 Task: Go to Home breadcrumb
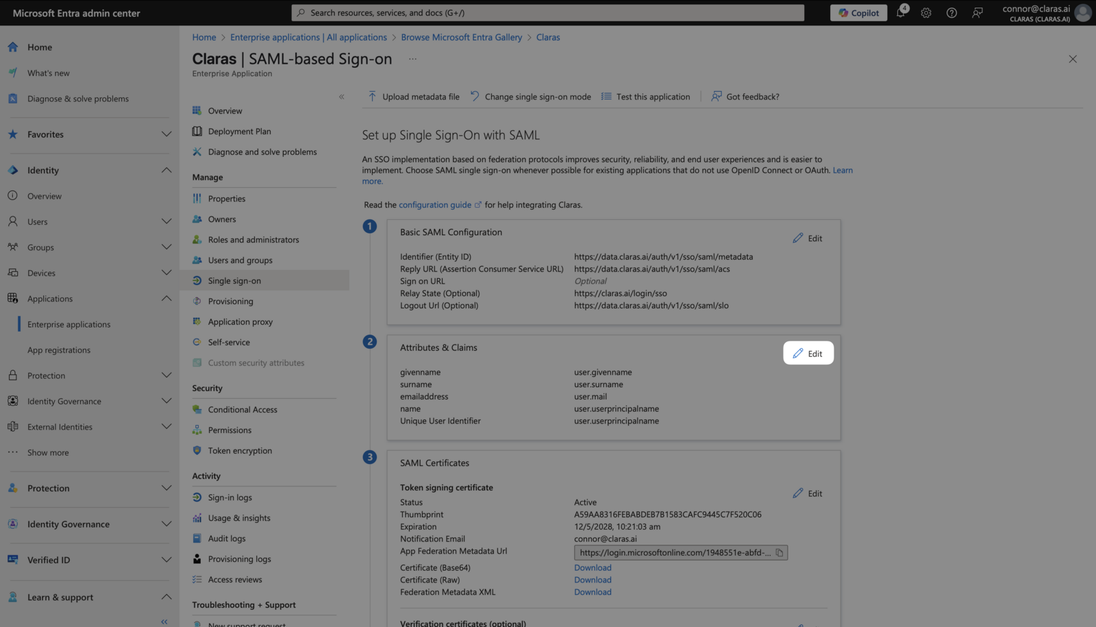tap(204, 37)
